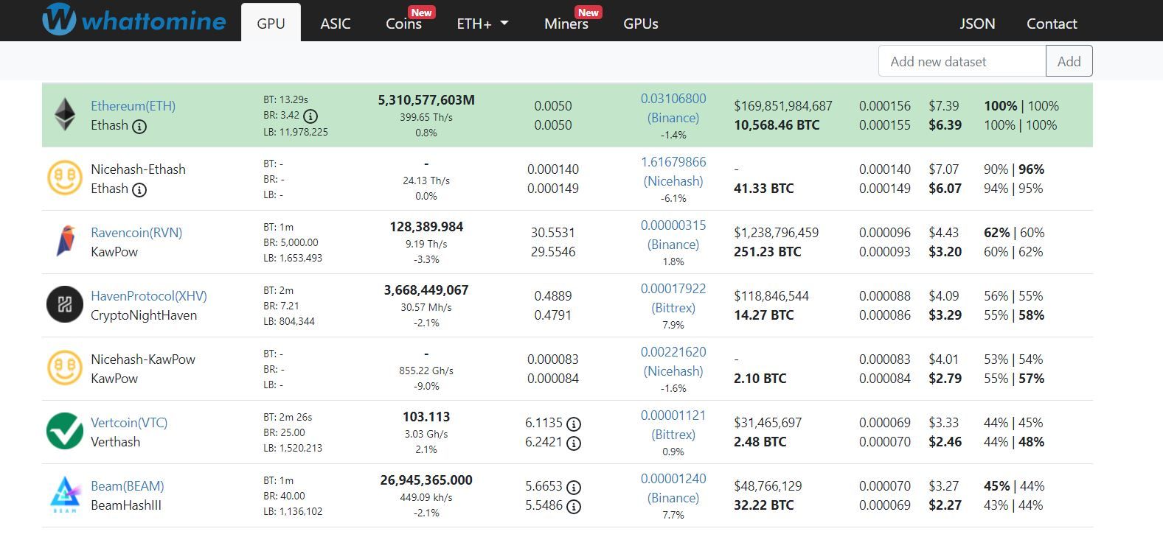The width and height of the screenshot is (1163, 537).
Task: Open the Beam(BEAM) coin link
Action: point(128,486)
